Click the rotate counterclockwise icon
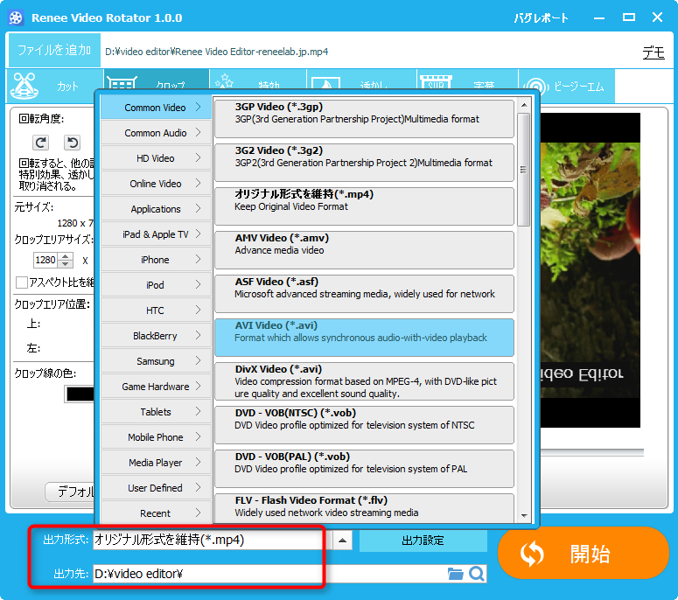Screen dimensions: 678x600 coord(73,143)
